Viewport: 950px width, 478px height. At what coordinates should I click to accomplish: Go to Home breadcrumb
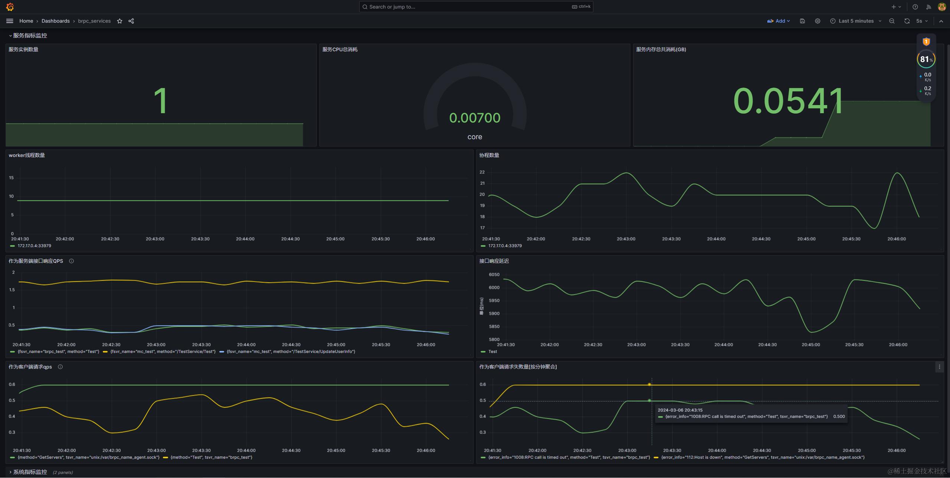tap(26, 21)
